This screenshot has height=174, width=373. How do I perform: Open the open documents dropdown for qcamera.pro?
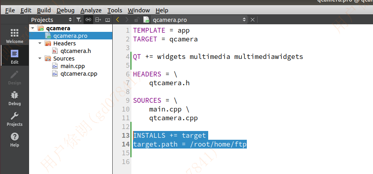pos(244,20)
